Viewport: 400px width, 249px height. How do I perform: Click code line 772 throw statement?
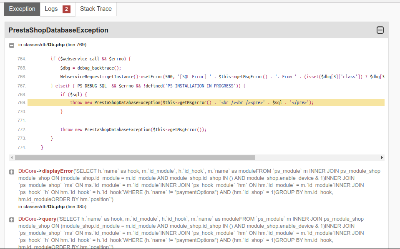pos(133,129)
